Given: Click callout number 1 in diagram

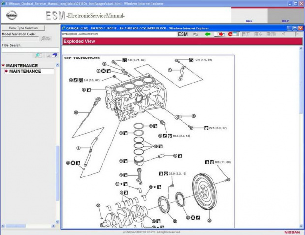Looking at the screenshot, I should [170, 70].
